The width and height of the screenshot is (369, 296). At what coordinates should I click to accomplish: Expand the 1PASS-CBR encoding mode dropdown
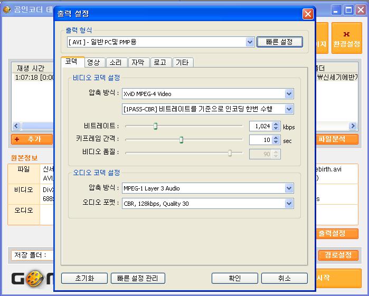pyautogui.click(x=289, y=109)
